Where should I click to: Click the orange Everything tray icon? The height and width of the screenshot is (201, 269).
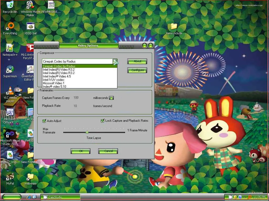(x=250, y=197)
